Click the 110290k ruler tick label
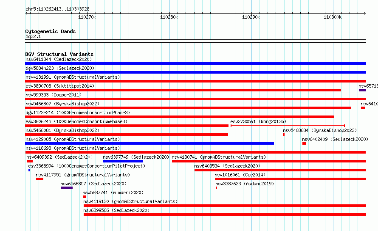 (x=251, y=17)
